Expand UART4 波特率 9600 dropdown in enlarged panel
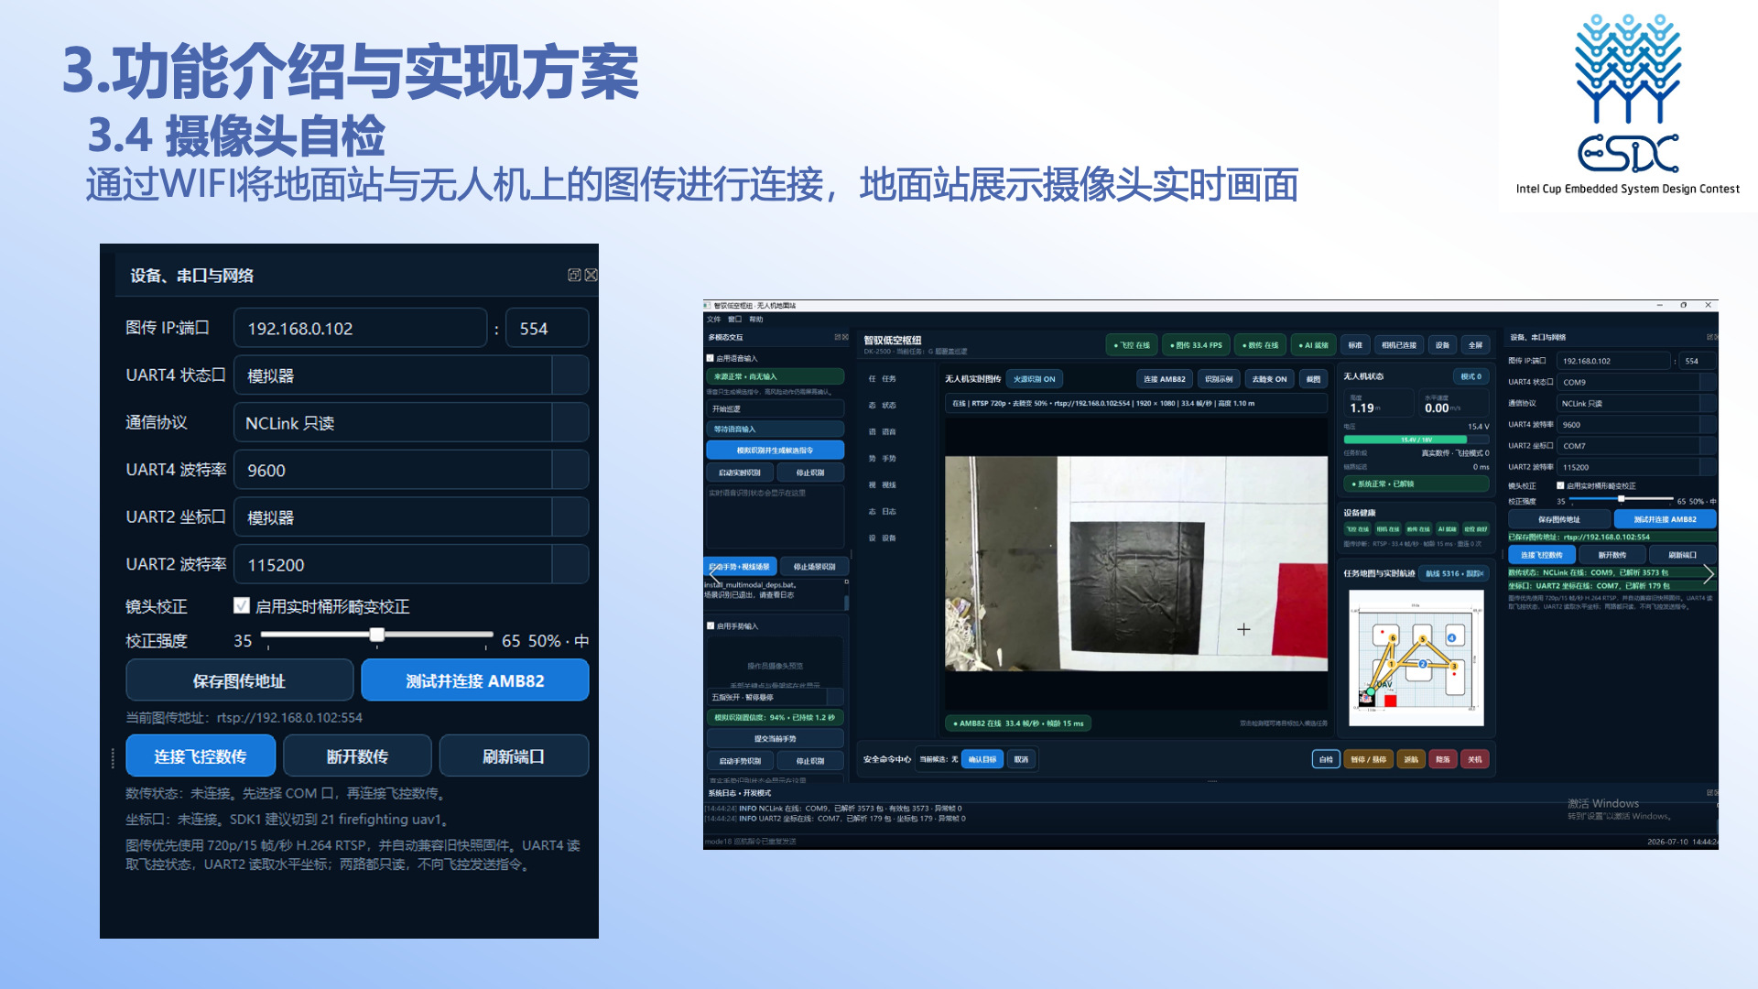Image resolution: width=1758 pixels, height=989 pixels. click(411, 470)
